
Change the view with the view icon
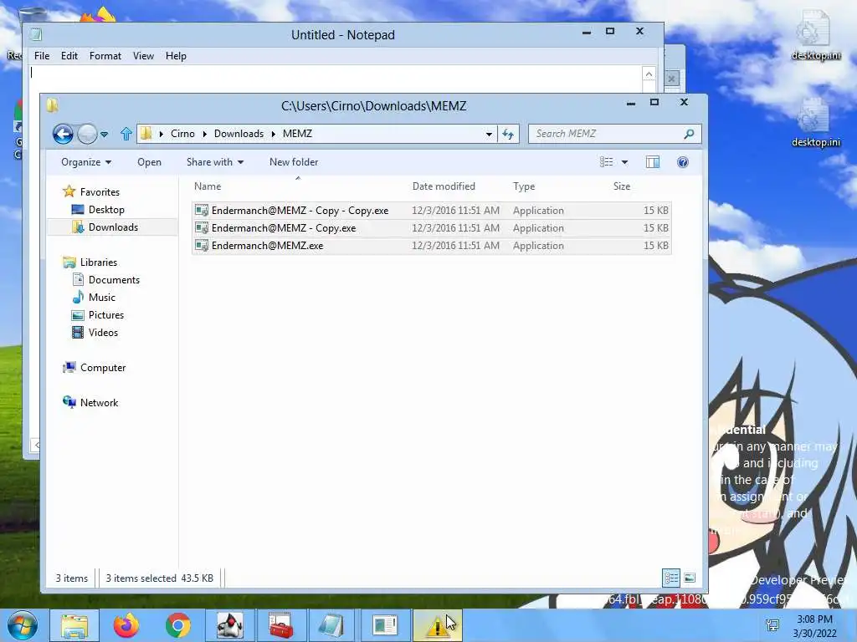[x=606, y=162]
